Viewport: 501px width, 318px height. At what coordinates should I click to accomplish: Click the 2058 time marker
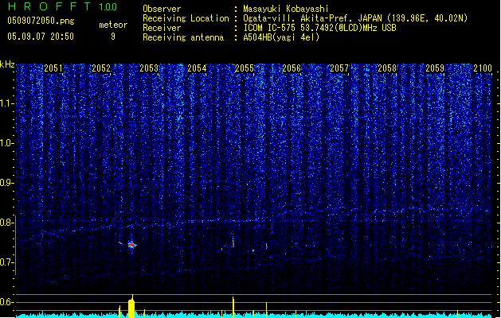pos(387,68)
